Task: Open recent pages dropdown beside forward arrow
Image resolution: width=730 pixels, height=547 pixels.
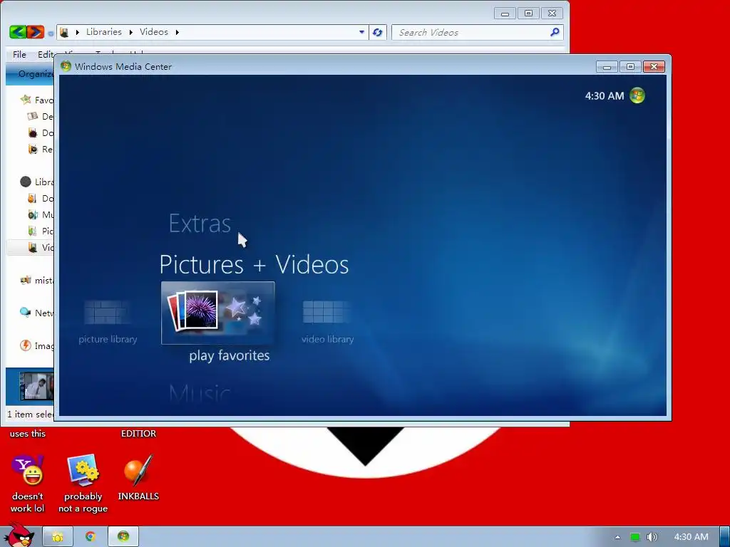Action: pos(51,33)
